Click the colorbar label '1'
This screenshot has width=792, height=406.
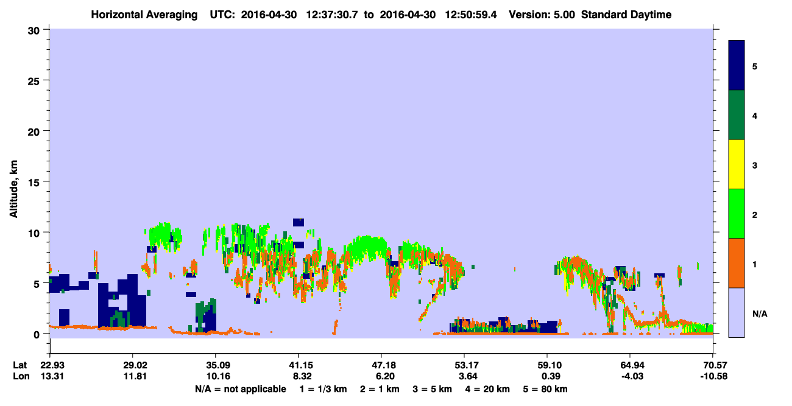tap(754, 263)
